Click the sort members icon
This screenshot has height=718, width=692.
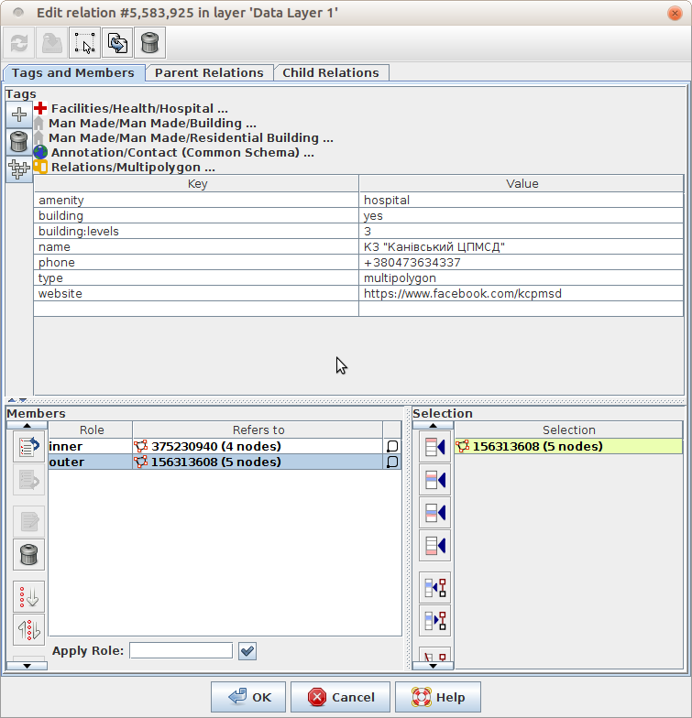pos(28,596)
